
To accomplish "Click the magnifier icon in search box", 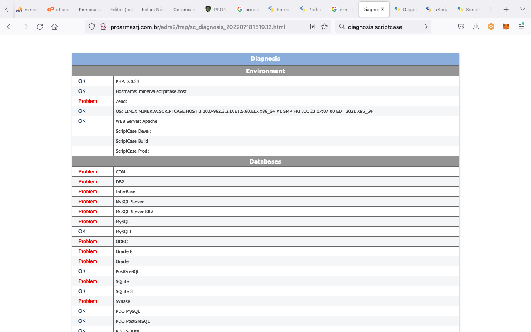I will (342, 27).
